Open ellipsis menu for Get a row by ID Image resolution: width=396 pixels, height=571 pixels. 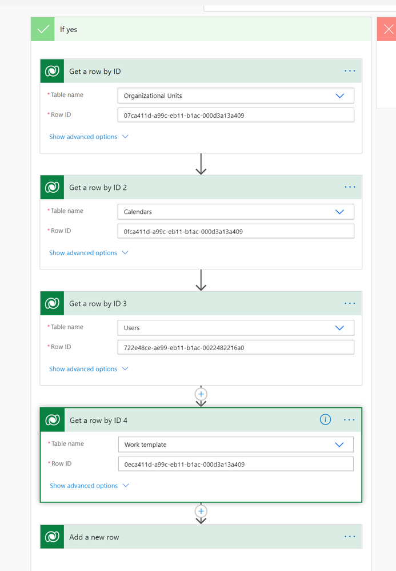[350, 71]
